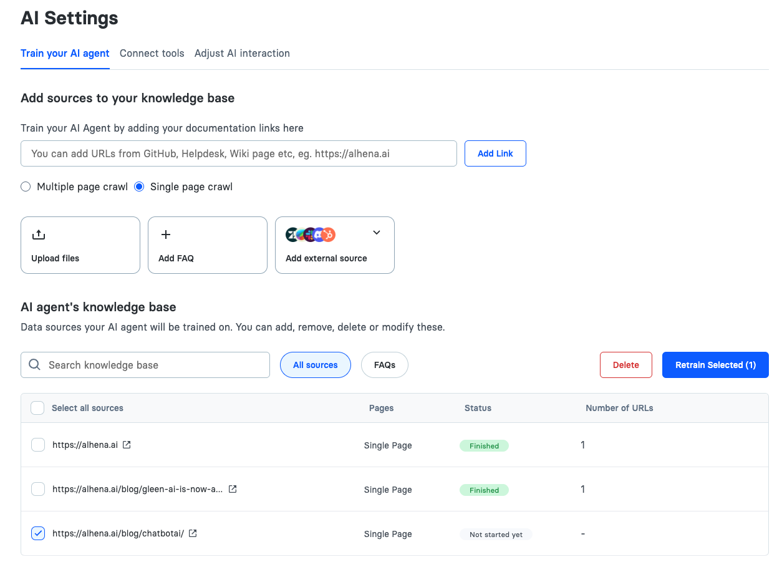
Task: Select the Multiple page crawl option
Action: click(26, 187)
